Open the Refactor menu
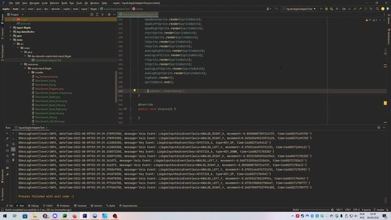391x220 pixels. (x=54, y=3)
